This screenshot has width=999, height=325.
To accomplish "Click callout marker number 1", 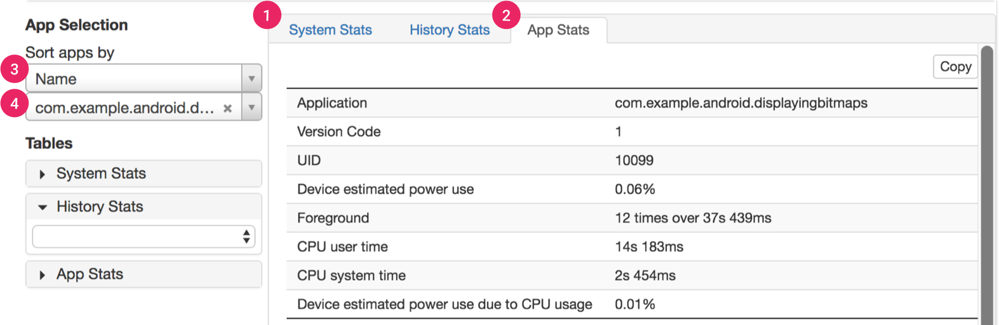I will (267, 15).
